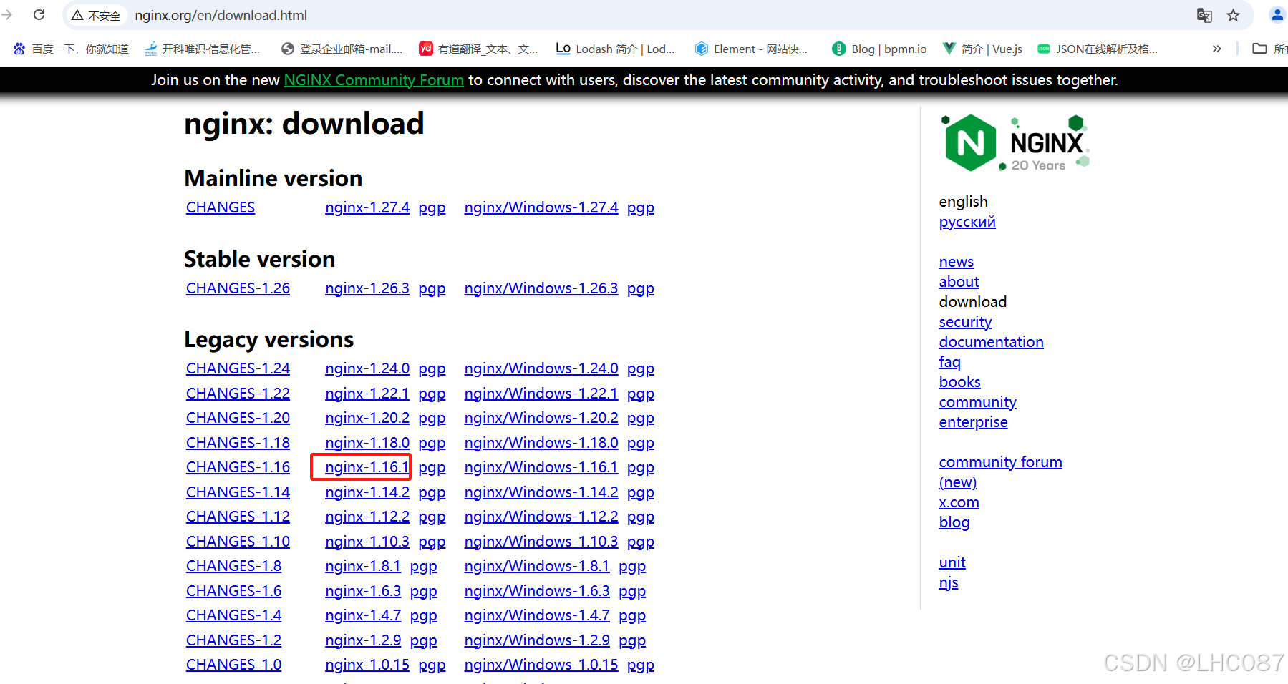Viewport: 1288px width, 684px height.
Task: Open the all bookmarks folder icon
Action: click(1259, 49)
